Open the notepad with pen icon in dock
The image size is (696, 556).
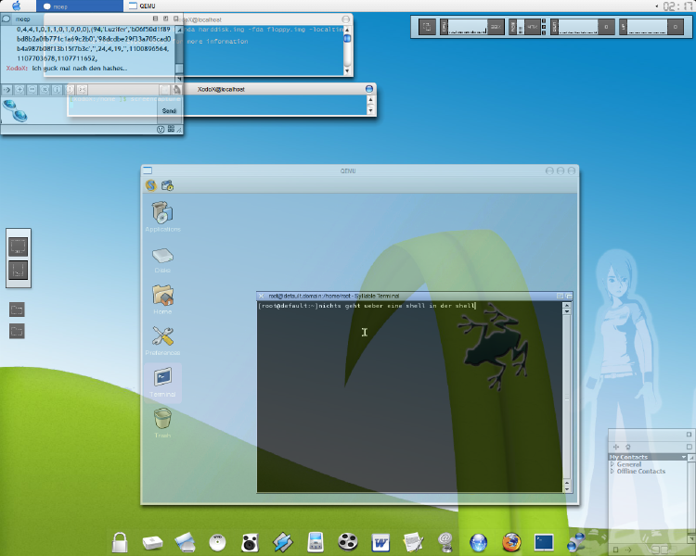413,542
